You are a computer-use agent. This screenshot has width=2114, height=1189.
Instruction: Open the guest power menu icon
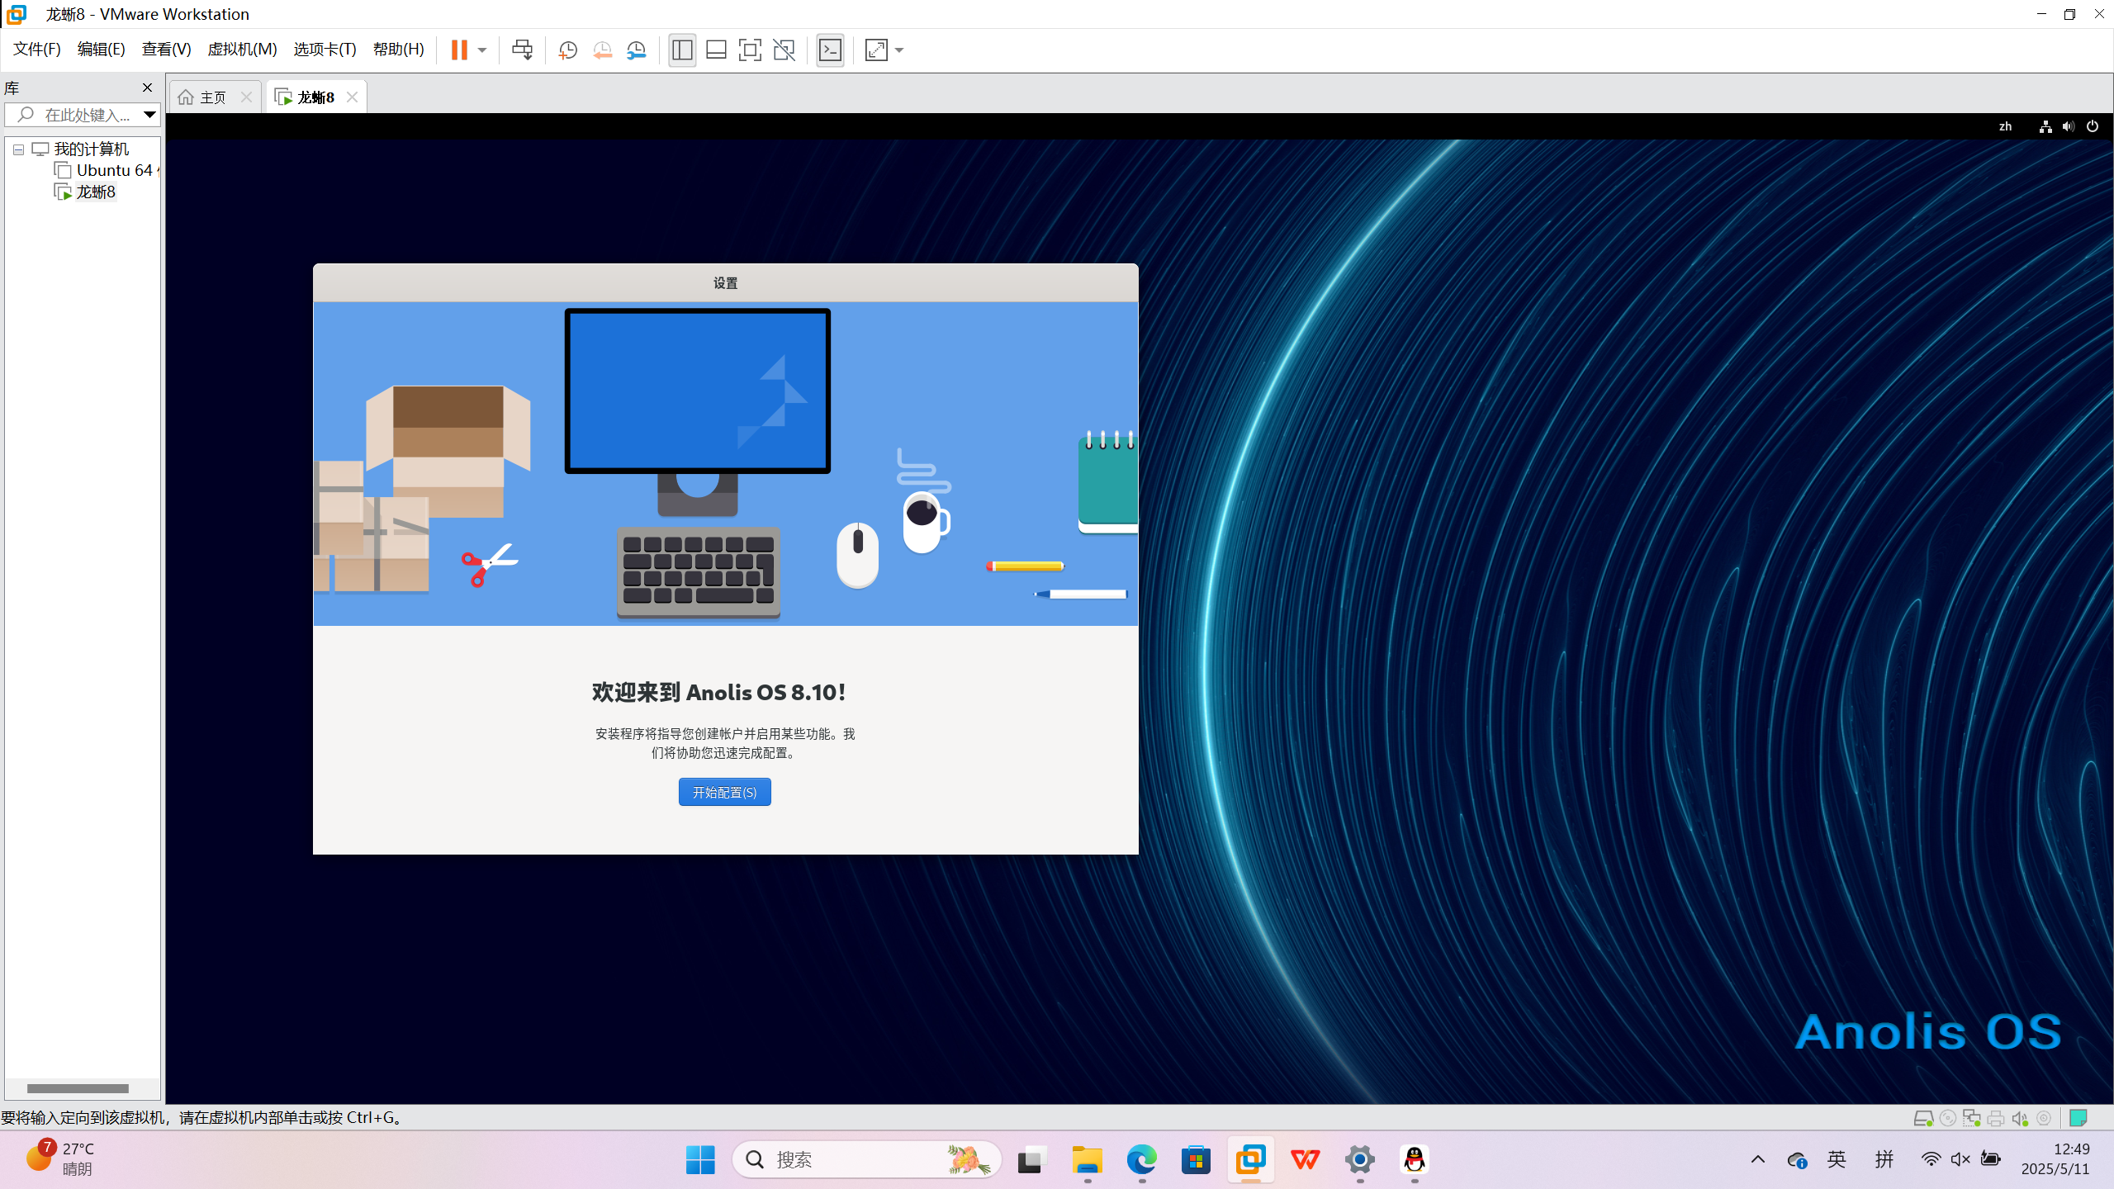2093,126
